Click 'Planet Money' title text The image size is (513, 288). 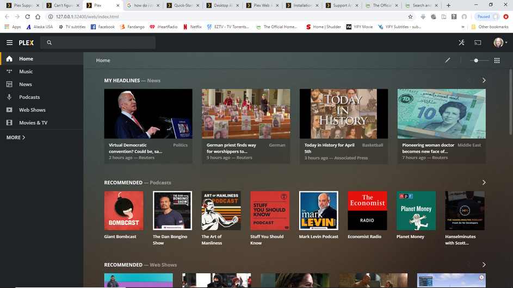pyautogui.click(x=410, y=237)
